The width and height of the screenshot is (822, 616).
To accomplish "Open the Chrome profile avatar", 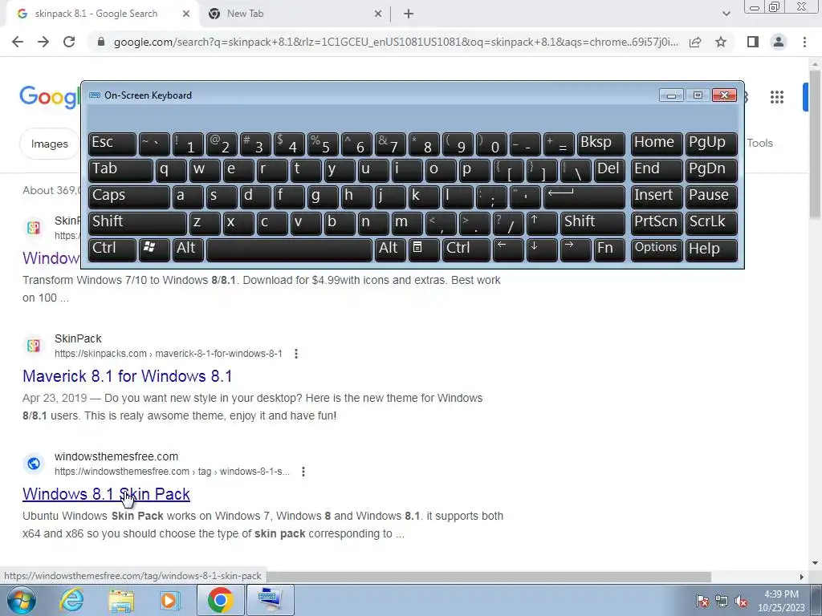I will (x=779, y=42).
